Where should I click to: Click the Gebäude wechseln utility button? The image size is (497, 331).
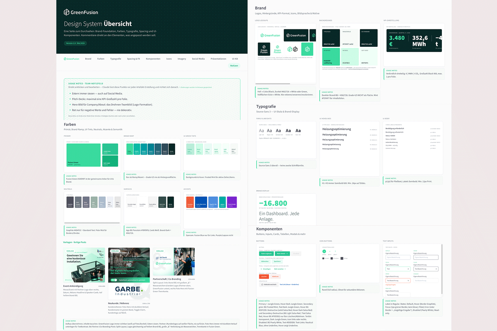(x=269, y=284)
